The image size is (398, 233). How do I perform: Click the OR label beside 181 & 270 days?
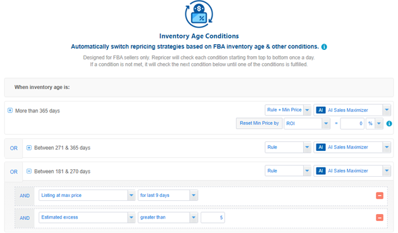[14, 172]
